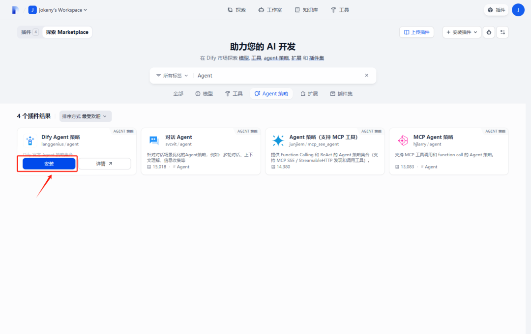Click the 工作室 robot icon in nav
This screenshot has width=531, height=334.
coord(261,10)
